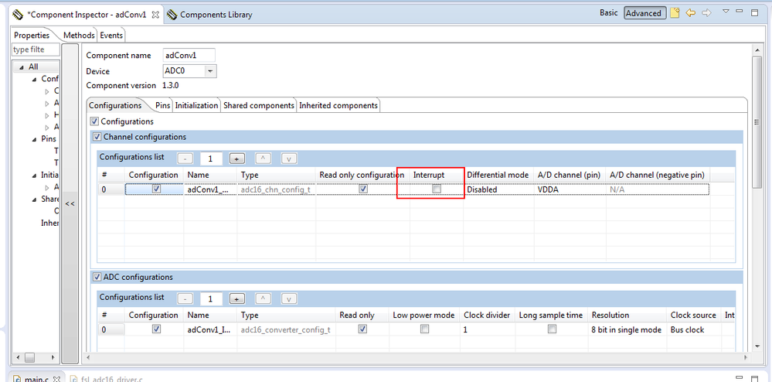Switch to Basic view mode
This screenshot has height=382, width=772.
tap(608, 13)
